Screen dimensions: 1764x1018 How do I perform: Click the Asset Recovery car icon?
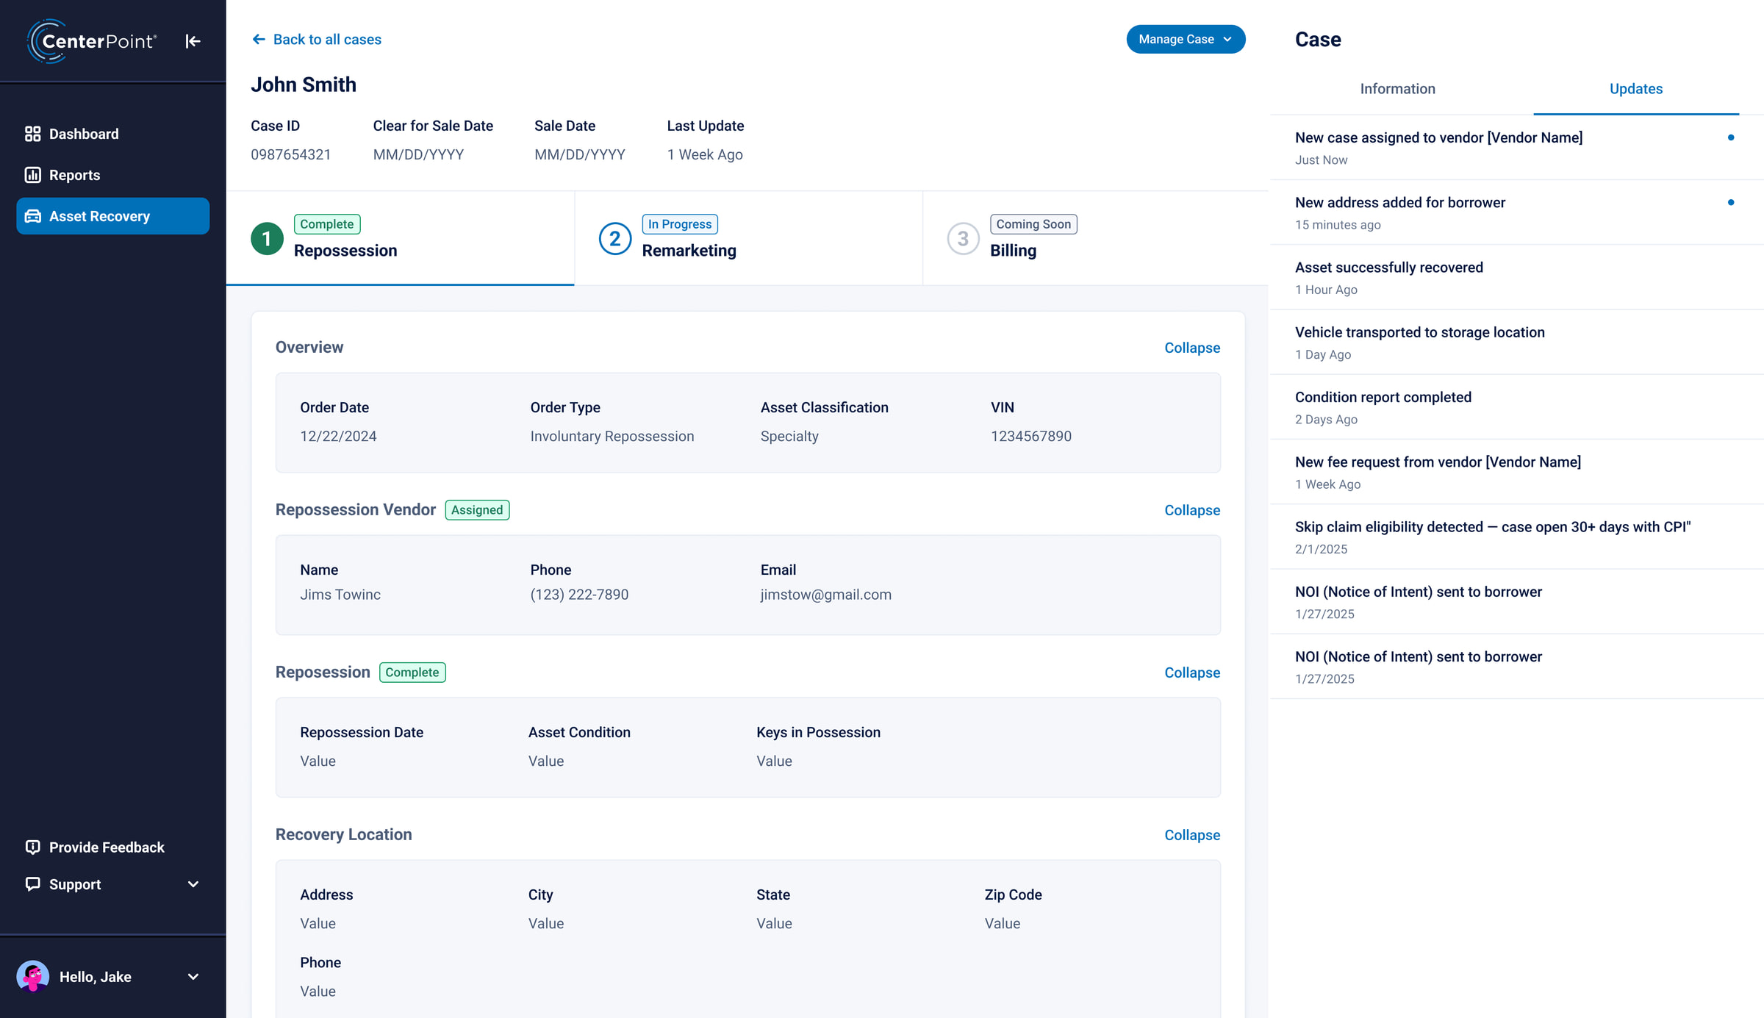[x=32, y=216]
